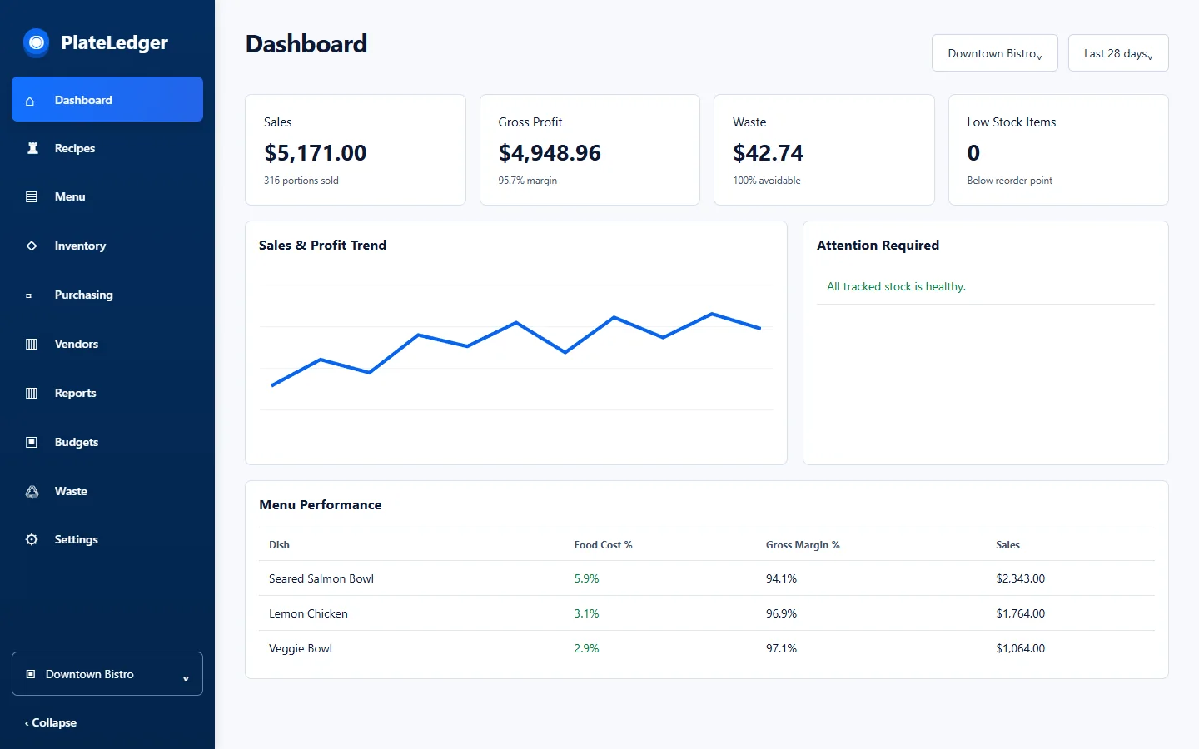The width and height of the screenshot is (1199, 749).
Task: Click the Waste recycle icon
Action: pos(32,492)
